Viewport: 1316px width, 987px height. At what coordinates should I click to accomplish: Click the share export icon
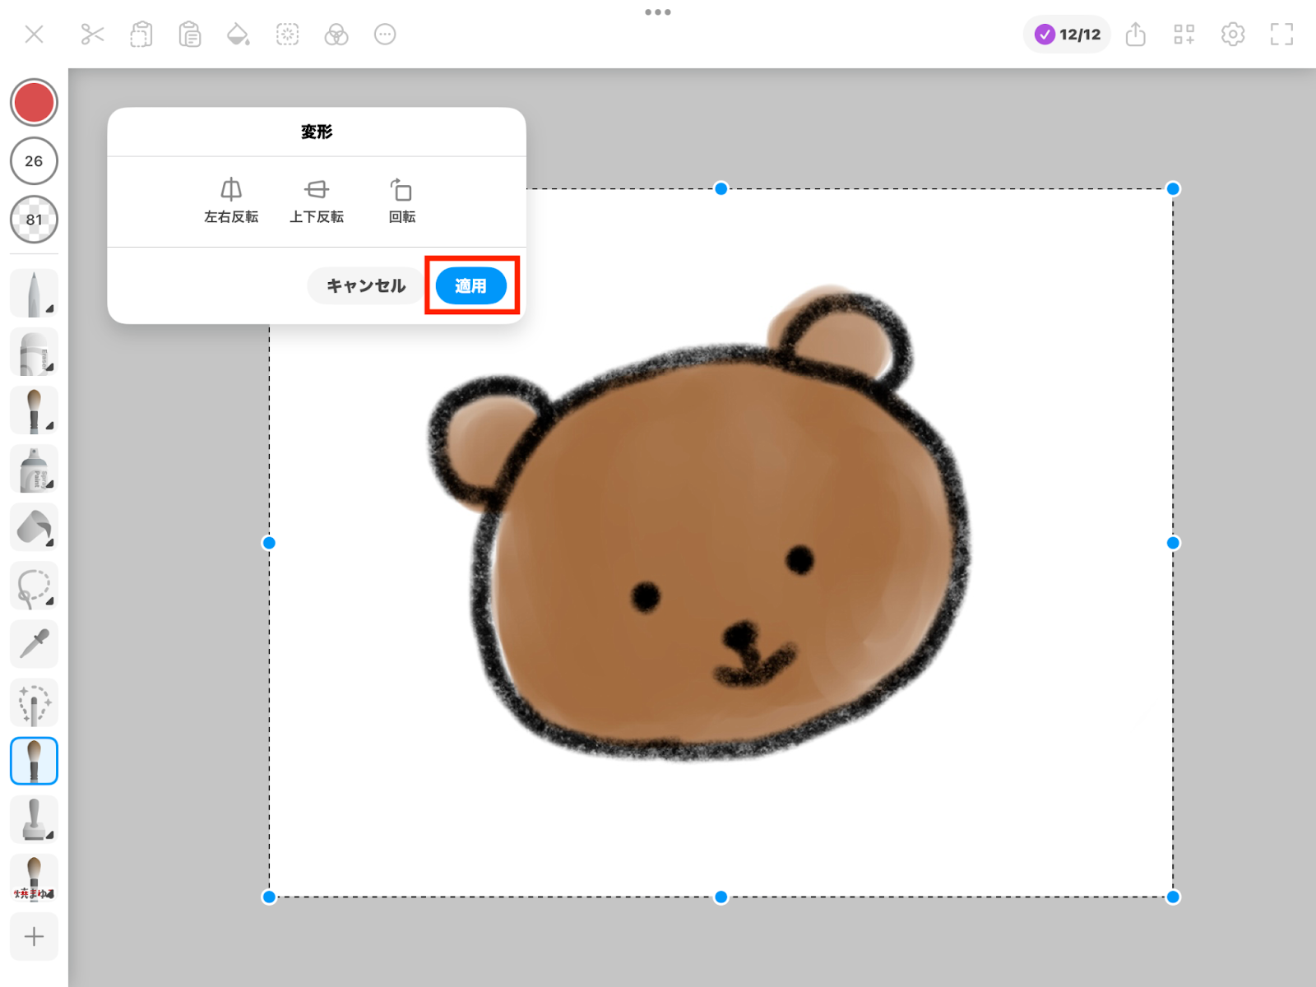1135,35
